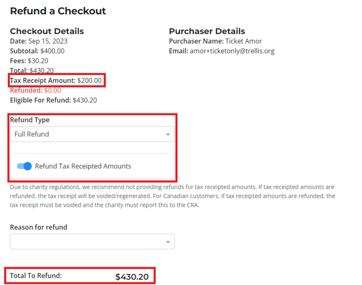Click the arrow on the Reason for refund dropdown
This screenshot has height=285, width=362.
click(168, 242)
